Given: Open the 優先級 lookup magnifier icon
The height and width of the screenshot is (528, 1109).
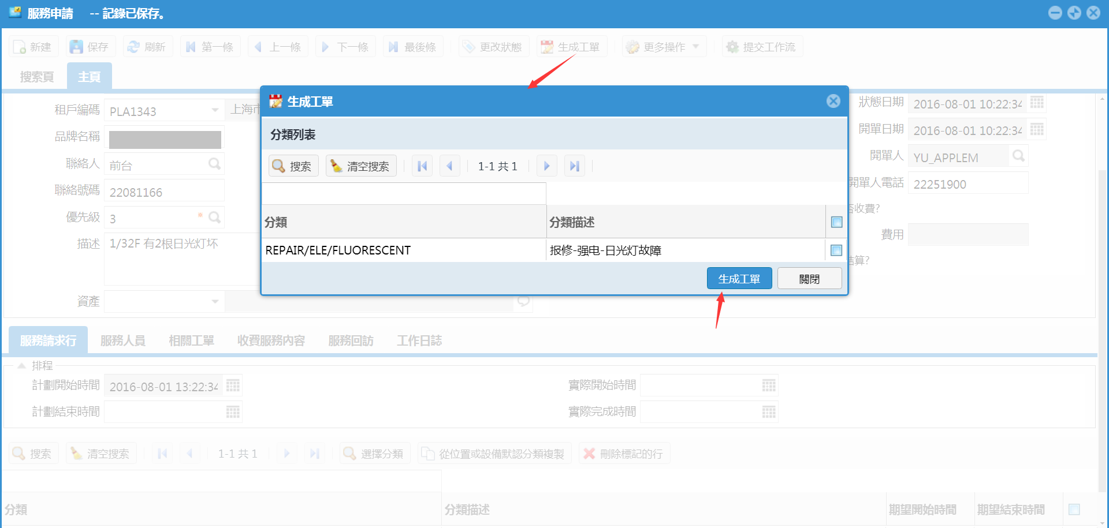Looking at the screenshot, I should 214,218.
